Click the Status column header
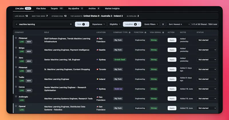229x120 pixels. pyautogui.click(x=200, y=32)
